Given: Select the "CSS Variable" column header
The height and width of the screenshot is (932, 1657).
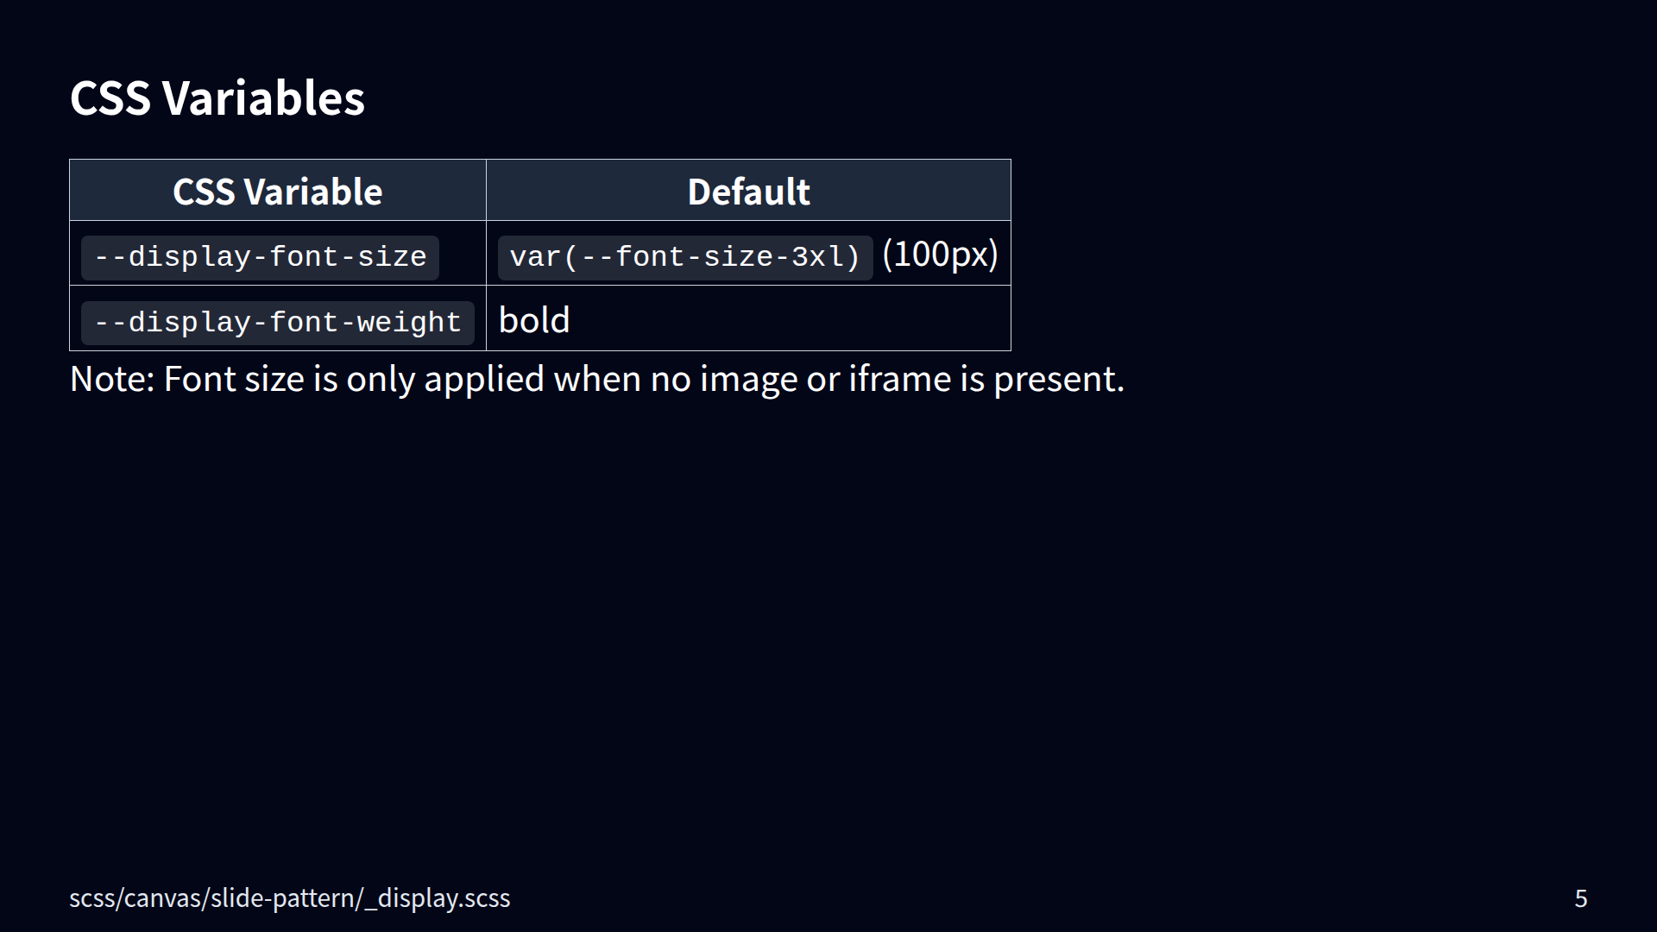Looking at the screenshot, I should 277,192.
